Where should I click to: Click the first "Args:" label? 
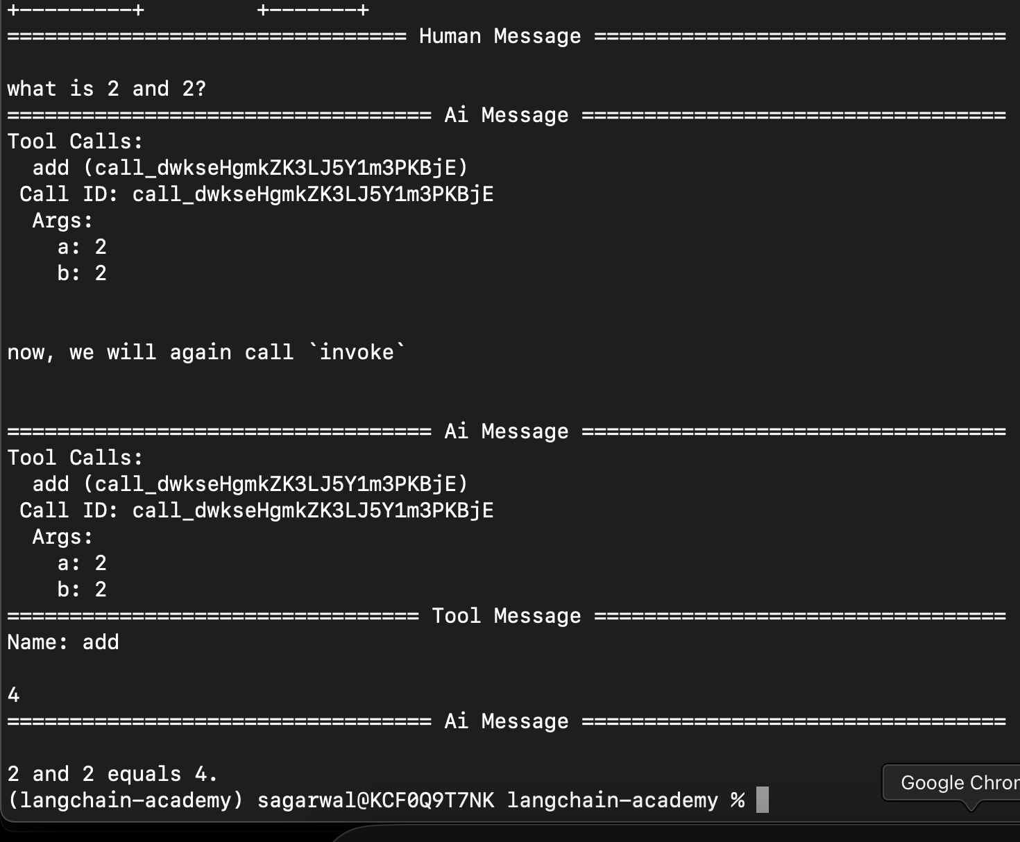coord(62,221)
